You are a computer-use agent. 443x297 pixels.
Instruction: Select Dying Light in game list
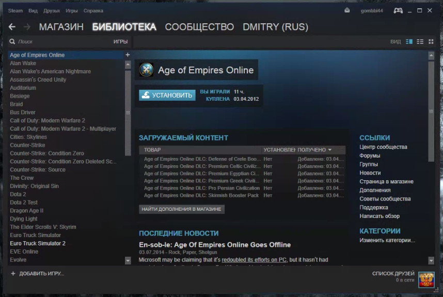point(23,219)
